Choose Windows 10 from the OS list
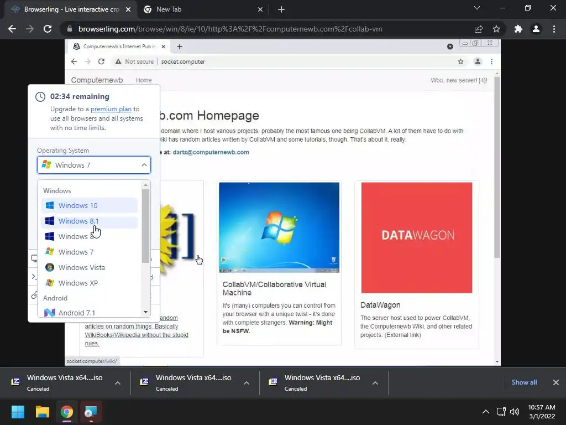The width and height of the screenshot is (566, 425). (x=89, y=205)
